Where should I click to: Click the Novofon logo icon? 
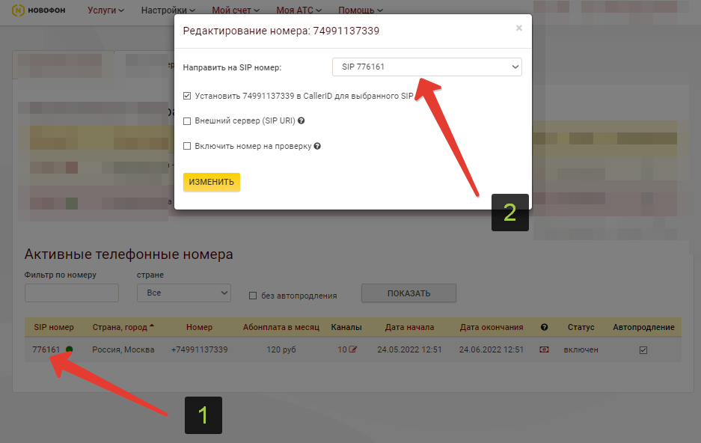(18, 10)
